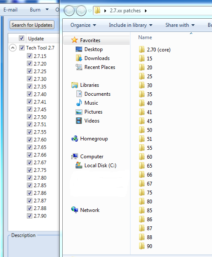
Task: Uncheck the 2.7.86 update checkbox
Action: [x=29, y=193]
